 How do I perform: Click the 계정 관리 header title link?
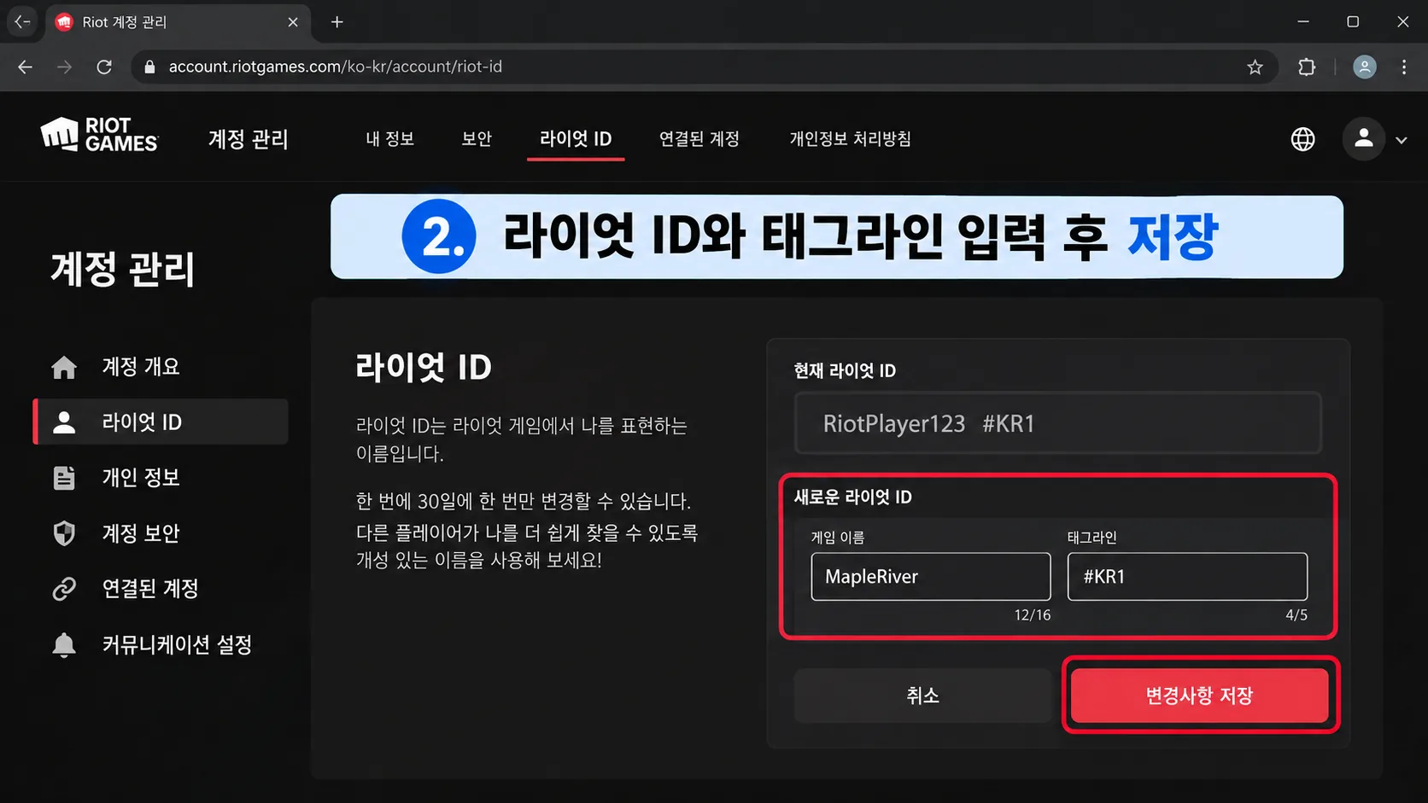click(x=249, y=139)
